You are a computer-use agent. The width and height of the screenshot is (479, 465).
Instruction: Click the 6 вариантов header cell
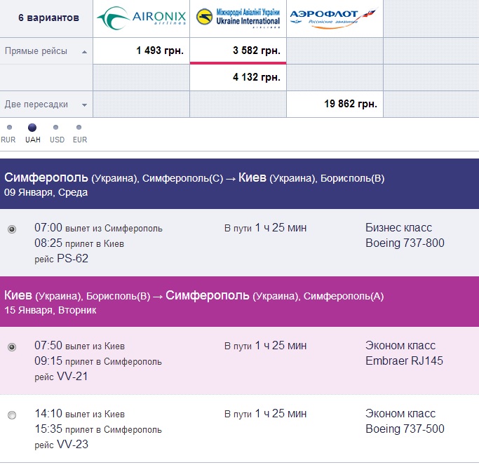[x=48, y=18]
